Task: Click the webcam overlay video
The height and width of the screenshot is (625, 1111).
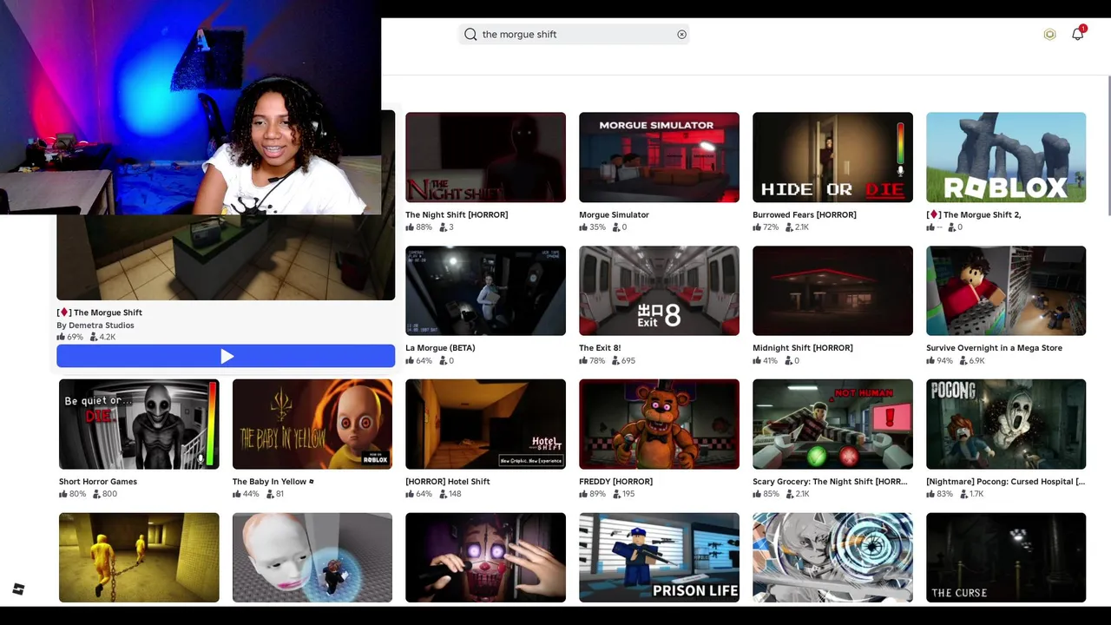Action: [x=190, y=107]
